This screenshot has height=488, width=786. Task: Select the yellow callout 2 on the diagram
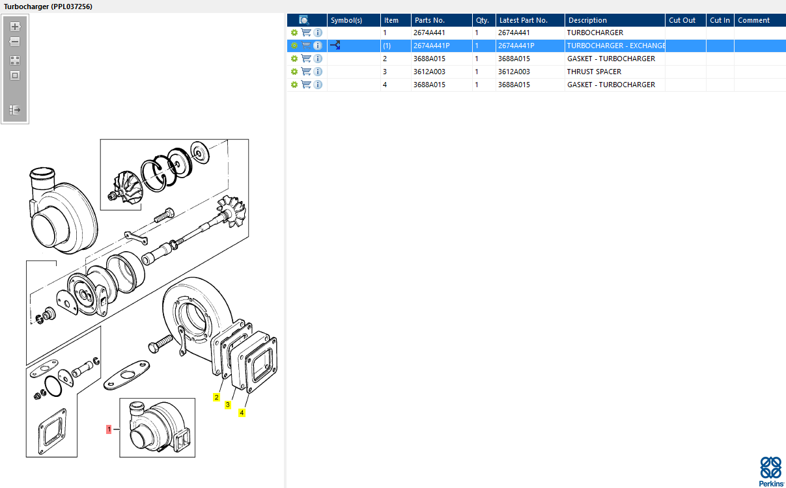point(216,397)
